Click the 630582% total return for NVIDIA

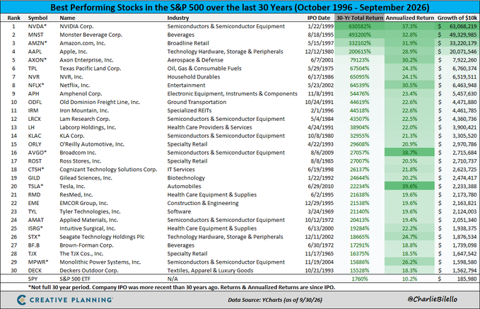tap(359, 26)
